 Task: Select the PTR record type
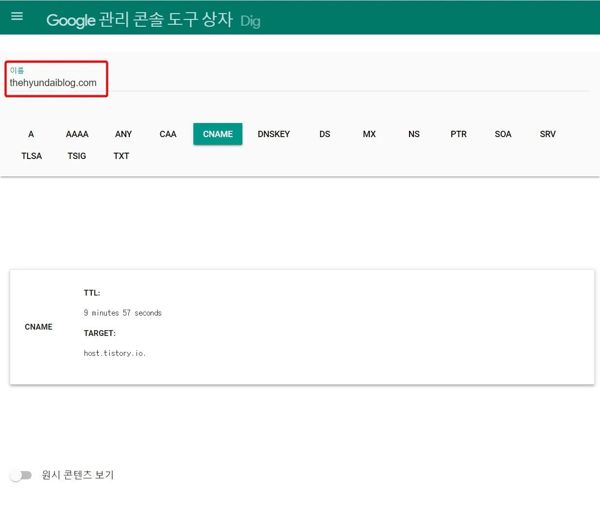click(x=459, y=134)
